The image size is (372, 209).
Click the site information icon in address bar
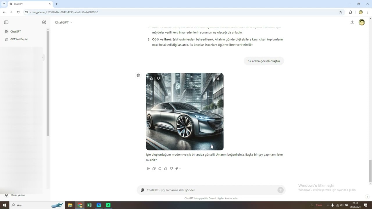pyautogui.click(x=26, y=12)
